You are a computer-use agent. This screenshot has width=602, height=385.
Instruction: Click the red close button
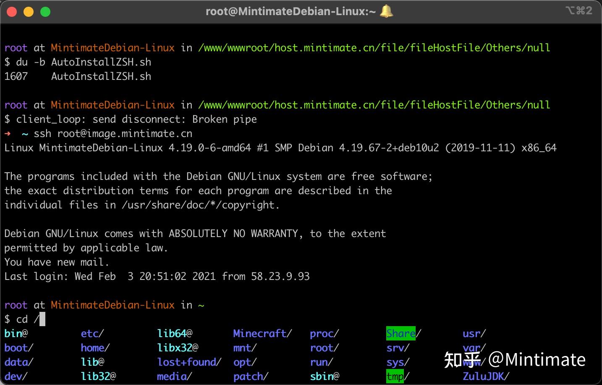(x=11, y=11)
